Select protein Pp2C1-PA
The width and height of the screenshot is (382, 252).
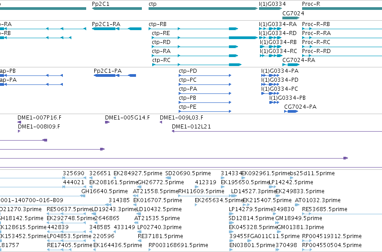[115, 75]
